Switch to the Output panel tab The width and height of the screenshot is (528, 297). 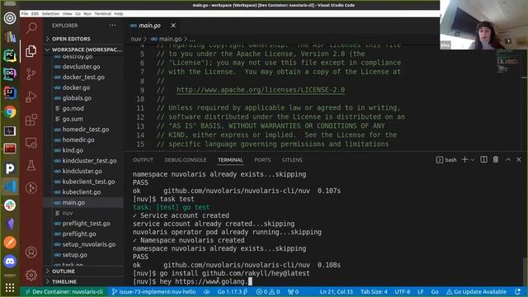[x=143, y=160]
